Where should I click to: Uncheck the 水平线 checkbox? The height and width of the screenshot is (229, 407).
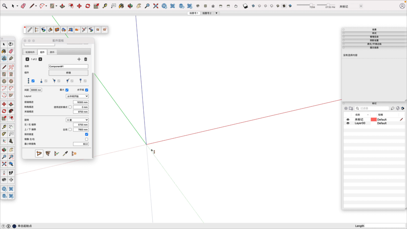pyautogui.click(x=86, y=90)
